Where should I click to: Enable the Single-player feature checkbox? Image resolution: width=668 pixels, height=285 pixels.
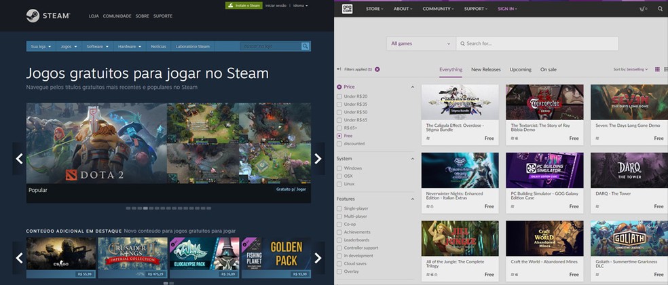coord(339,208)
